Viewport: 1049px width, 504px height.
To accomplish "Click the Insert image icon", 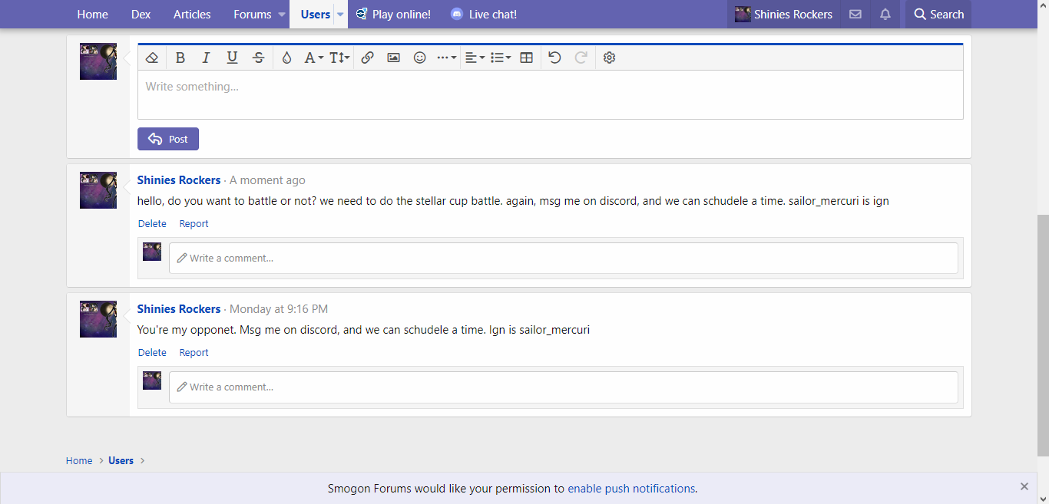I will (393, 58).
